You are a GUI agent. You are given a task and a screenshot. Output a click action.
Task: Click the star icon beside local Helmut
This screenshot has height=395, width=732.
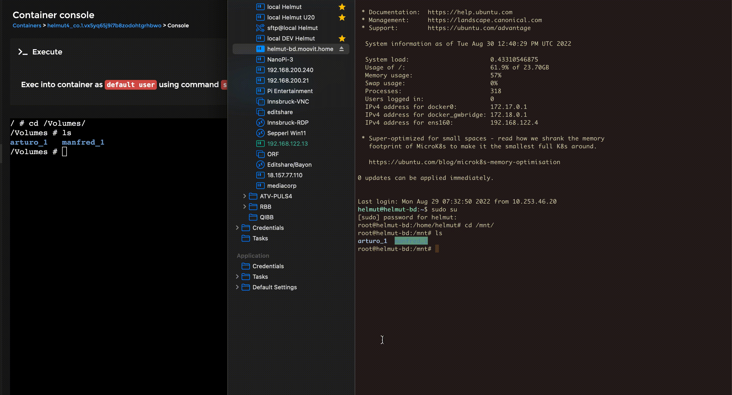point(342,7)
